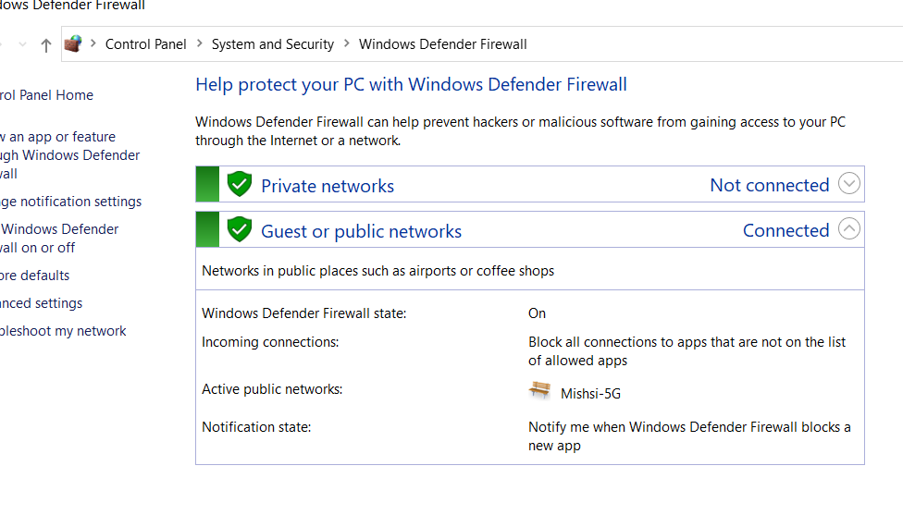Open recent locations dropdown chevron

(x=22, y=44)
